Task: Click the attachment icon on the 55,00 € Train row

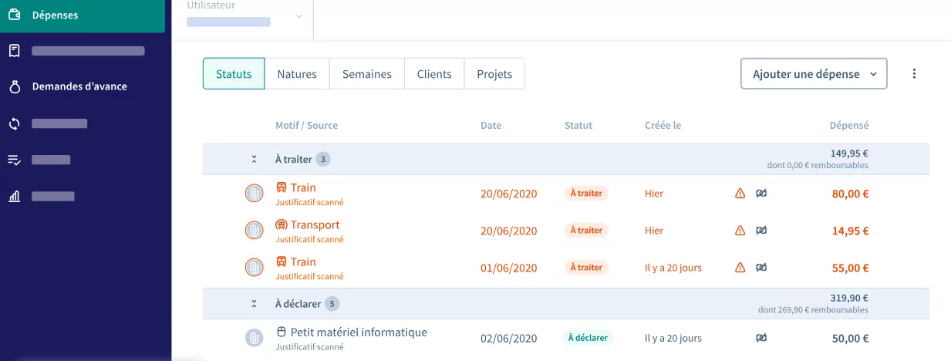Action: pyautogui.click(x=254, y=268)
